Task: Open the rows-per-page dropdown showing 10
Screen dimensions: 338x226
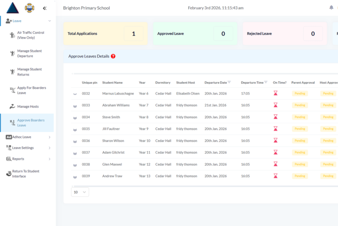Action: tap(80, 192)
